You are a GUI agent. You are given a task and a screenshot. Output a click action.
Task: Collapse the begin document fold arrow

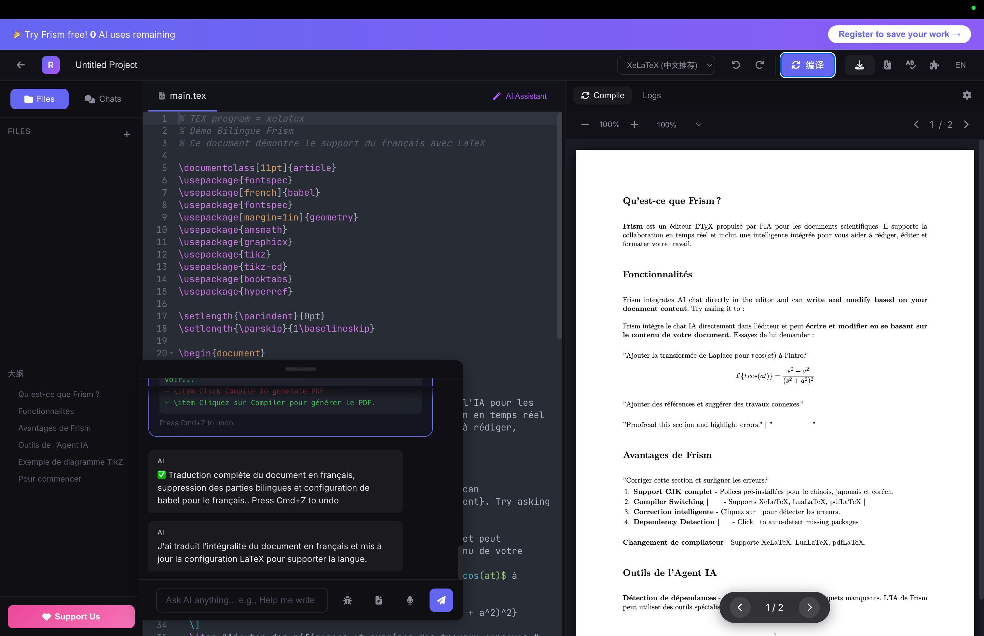171,353
